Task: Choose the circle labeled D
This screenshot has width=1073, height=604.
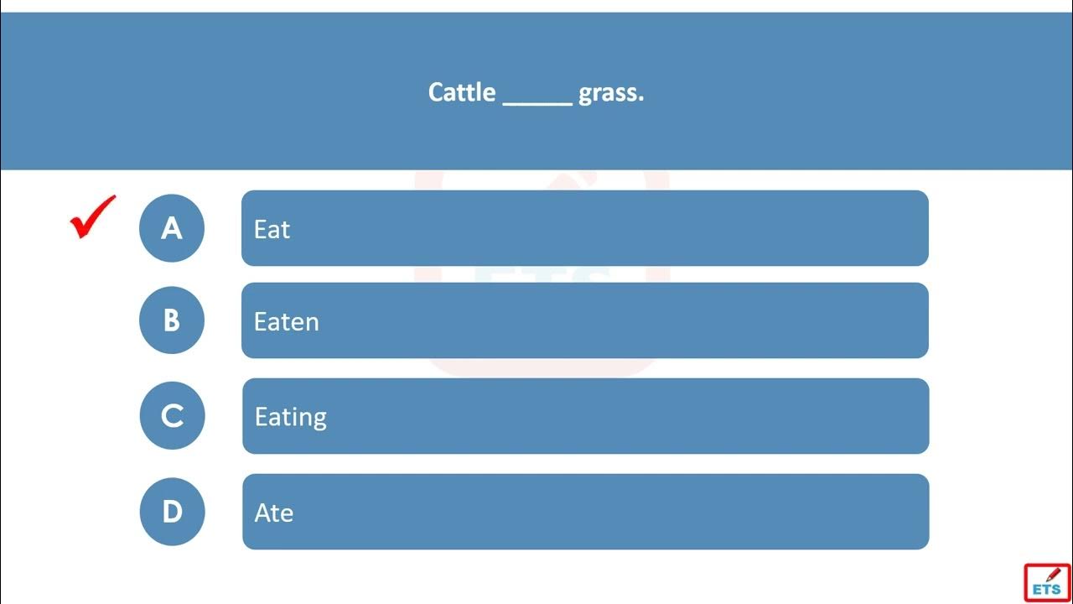Action: [173, 511]
